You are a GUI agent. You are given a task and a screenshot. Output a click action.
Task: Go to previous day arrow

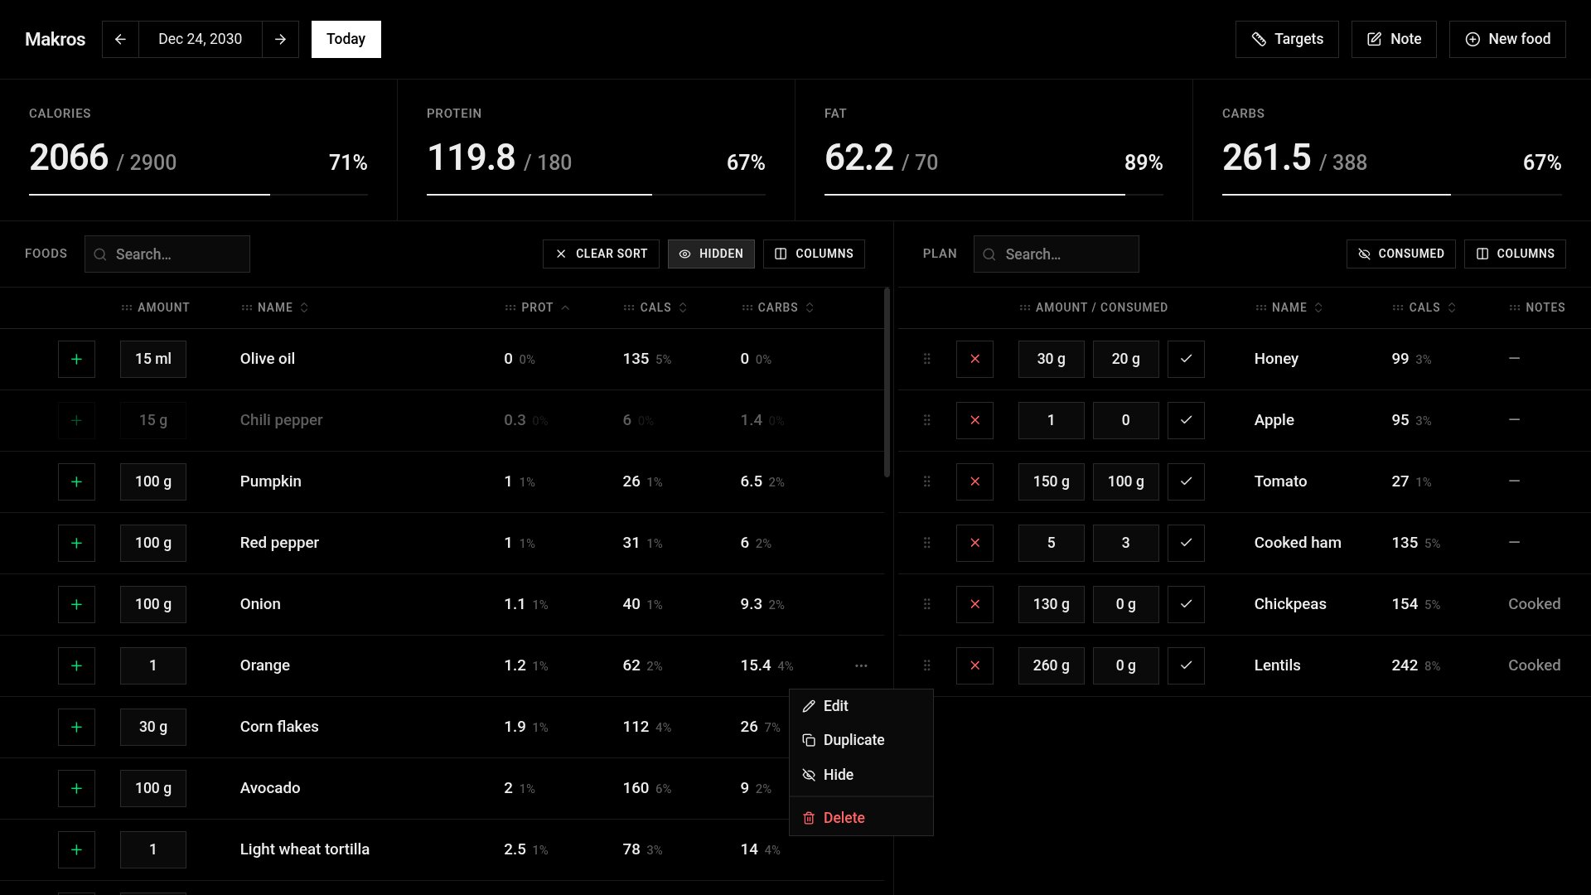click(x=120, y=39)
